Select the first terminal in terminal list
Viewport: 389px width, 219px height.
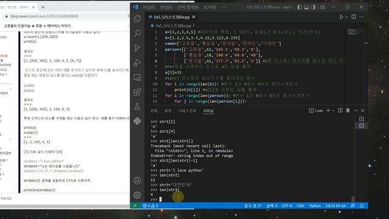click(x=362, y=119)
